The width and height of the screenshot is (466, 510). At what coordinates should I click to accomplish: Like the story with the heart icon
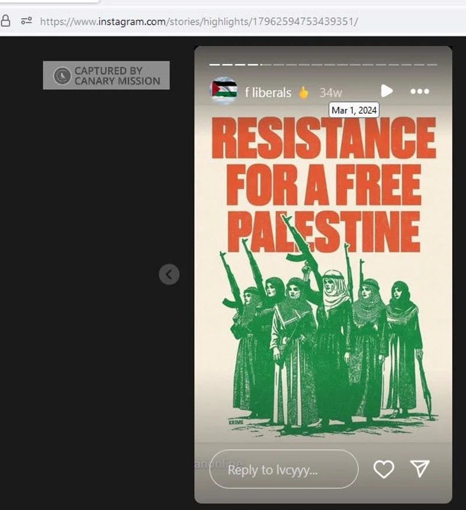(384, 469)
